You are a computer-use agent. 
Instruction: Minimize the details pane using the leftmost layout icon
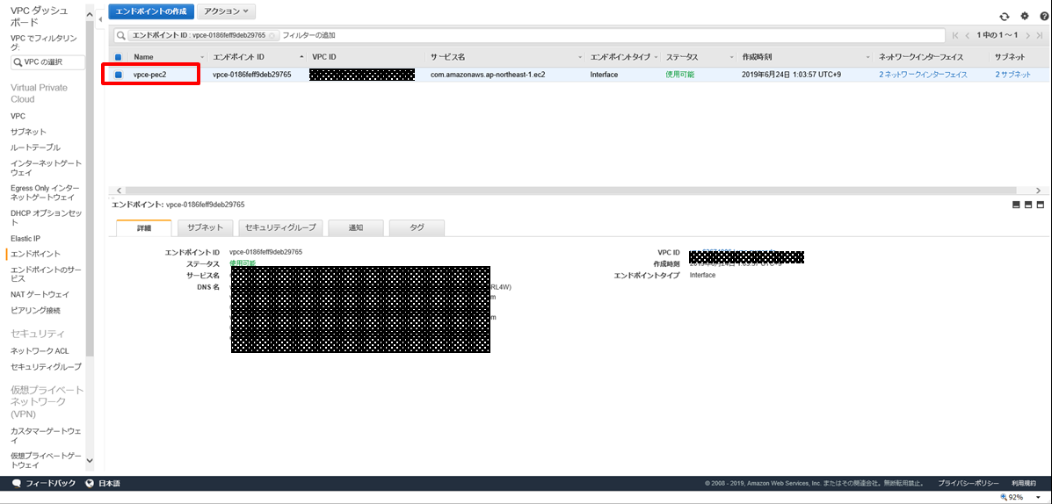[1017, 205]
